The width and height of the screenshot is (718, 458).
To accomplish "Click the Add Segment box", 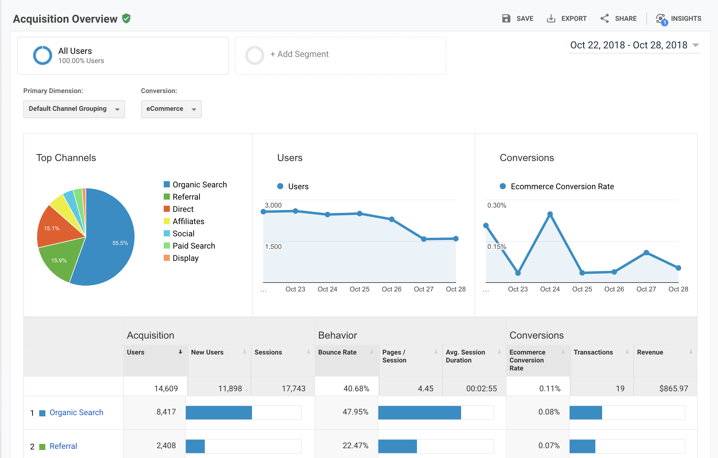I will (x=340, y=55).
